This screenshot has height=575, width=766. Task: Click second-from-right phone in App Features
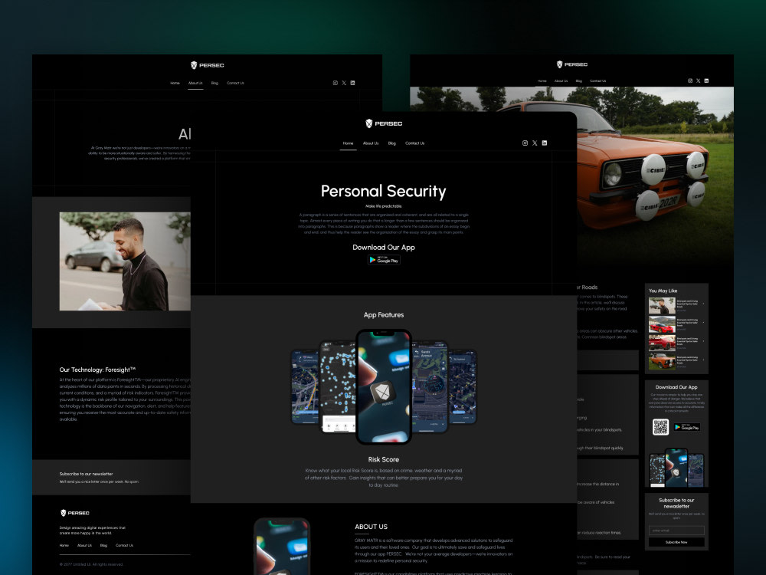point(430,386)
